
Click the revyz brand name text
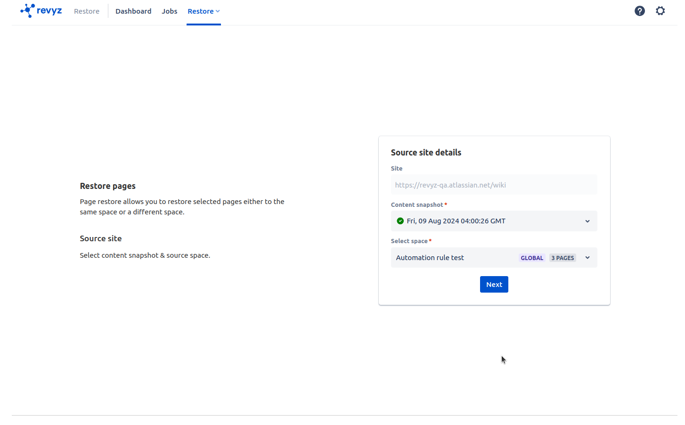point(49,11)
